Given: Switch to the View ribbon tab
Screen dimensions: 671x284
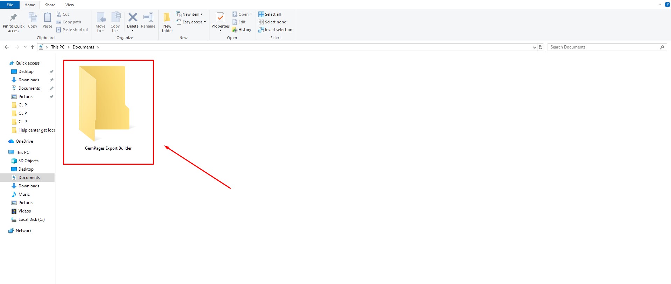Looking at the screenshot, I should (x=70, y=5).
